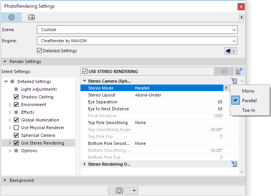Click the Effects gray dot icon
271x196 pixels.
(16, 112)
